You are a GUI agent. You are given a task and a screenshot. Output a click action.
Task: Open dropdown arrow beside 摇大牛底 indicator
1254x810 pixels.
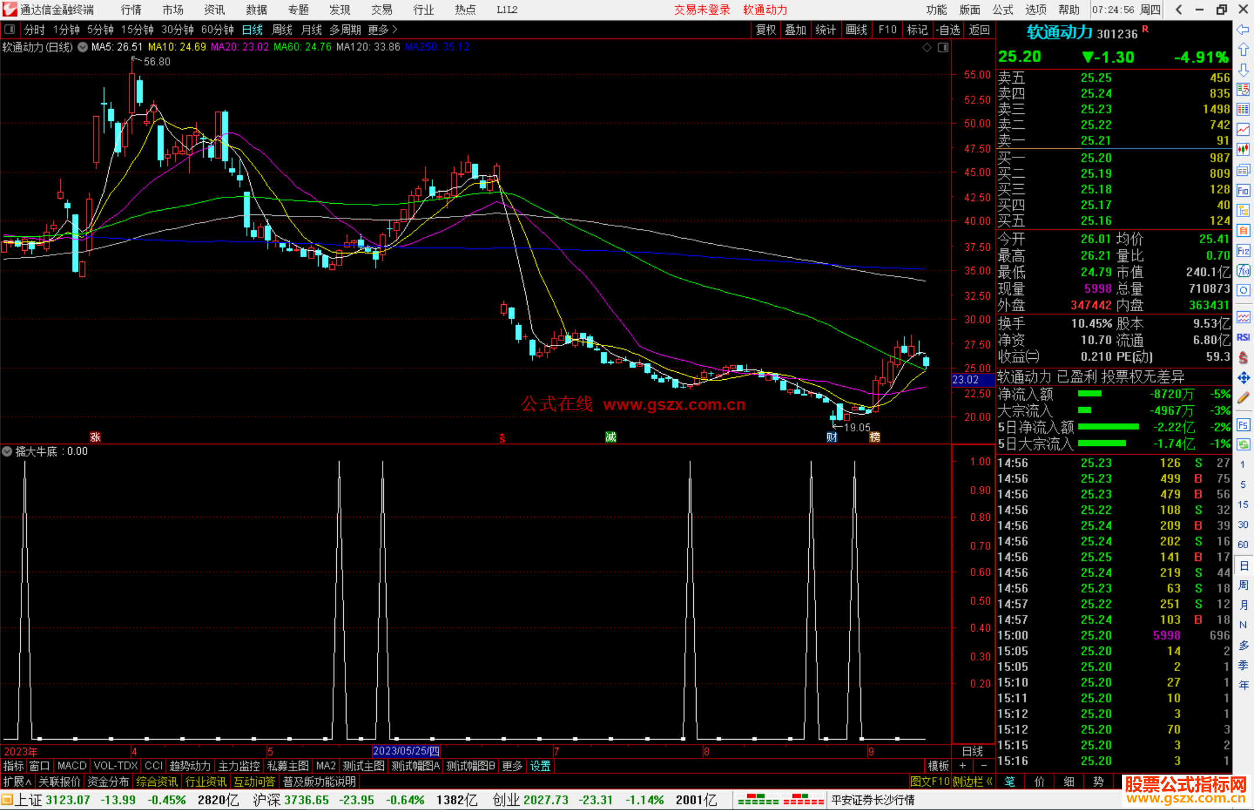pos(7,451)
